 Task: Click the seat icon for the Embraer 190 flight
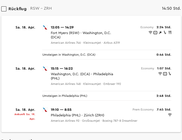pos(170,74)
